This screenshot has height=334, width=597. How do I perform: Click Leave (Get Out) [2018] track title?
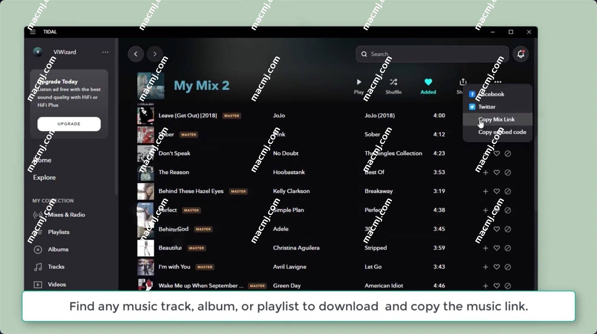pos(188,115)
